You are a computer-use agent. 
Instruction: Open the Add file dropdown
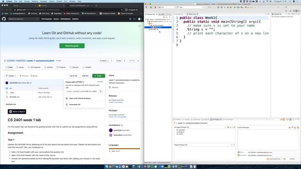[x=86, y=76]
